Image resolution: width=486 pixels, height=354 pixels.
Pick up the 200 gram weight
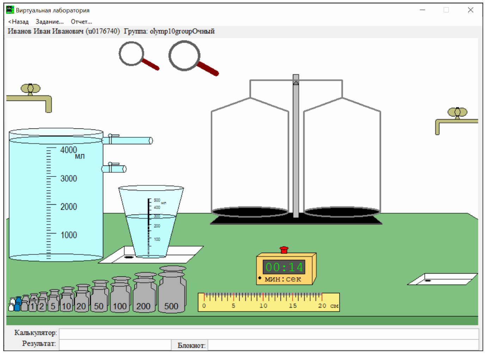(144, 293)
